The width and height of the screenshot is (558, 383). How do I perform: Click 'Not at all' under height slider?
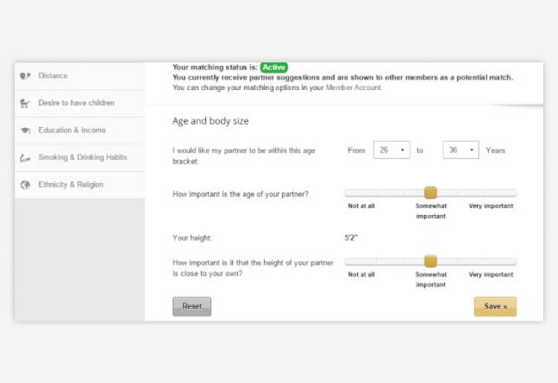pos(361,274)
